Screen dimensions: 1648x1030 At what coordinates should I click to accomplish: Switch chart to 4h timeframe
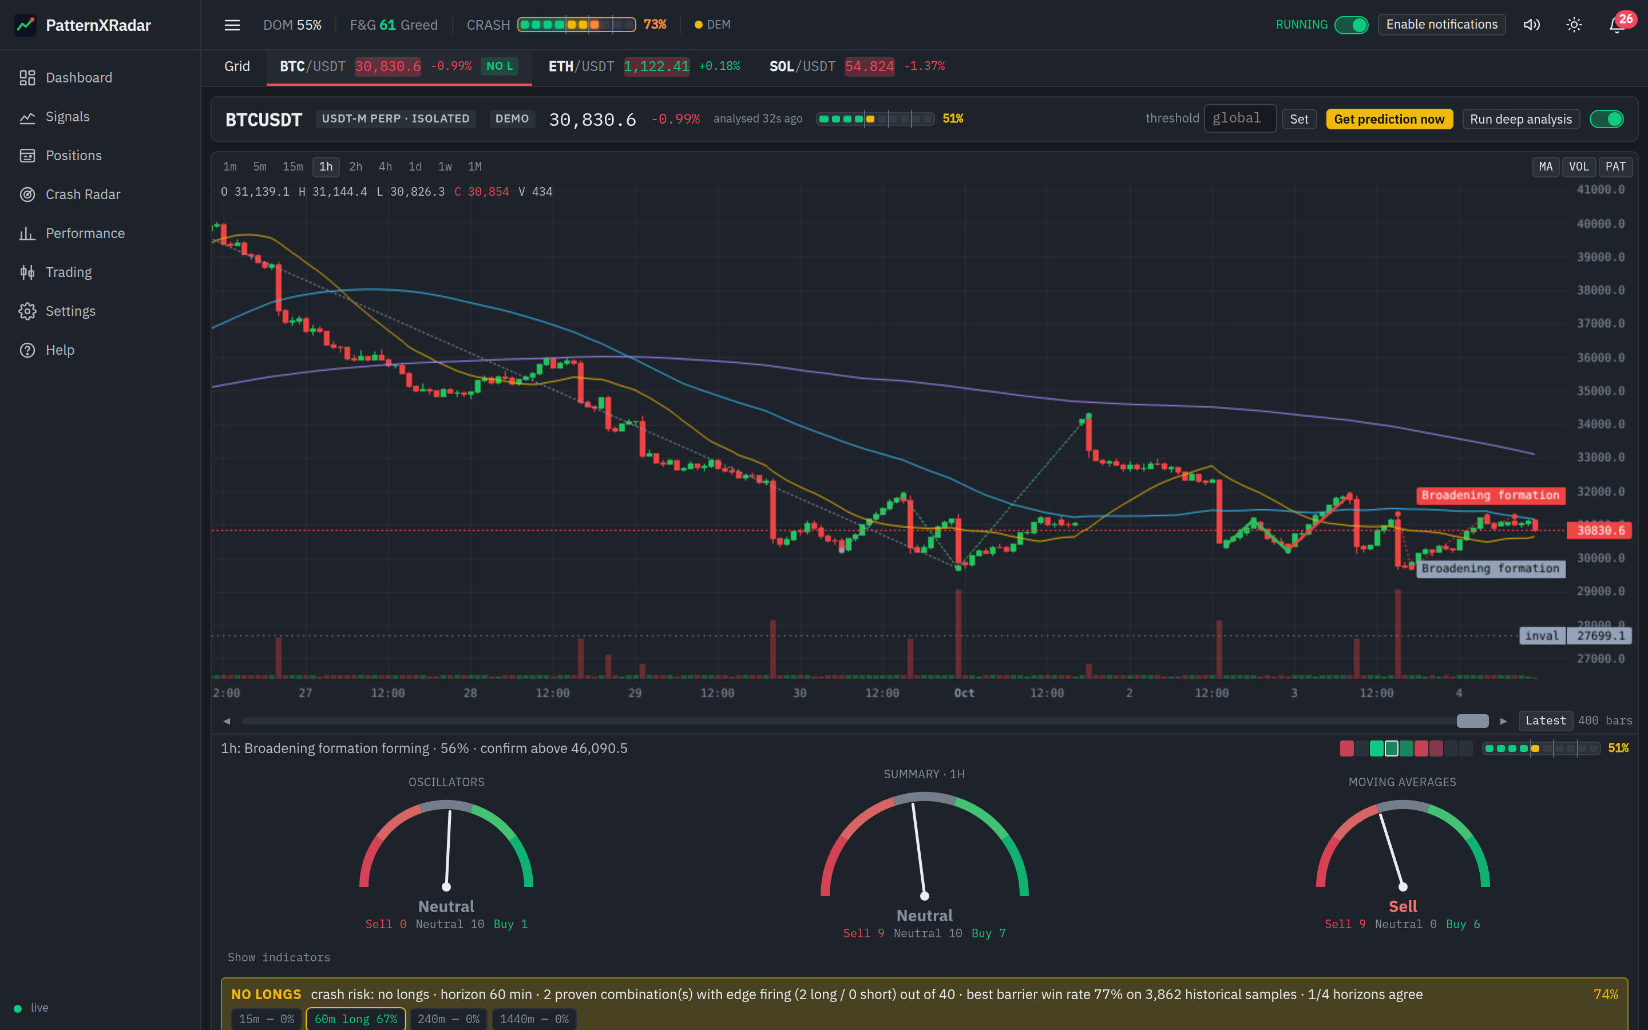(x=386, y=167)
